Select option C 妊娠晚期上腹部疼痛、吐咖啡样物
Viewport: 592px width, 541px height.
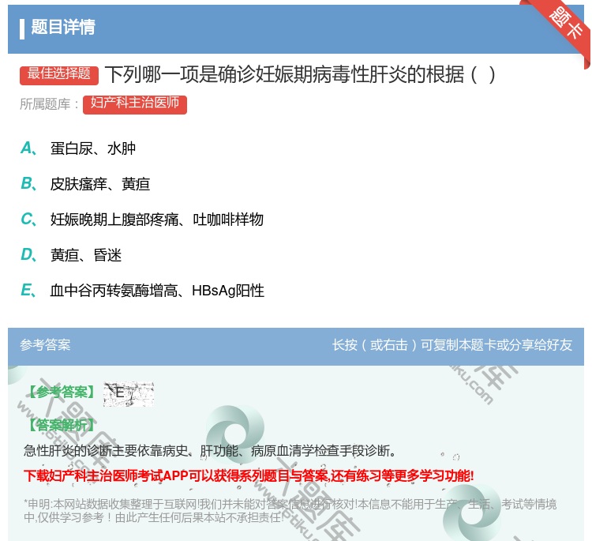pos(142,219)
